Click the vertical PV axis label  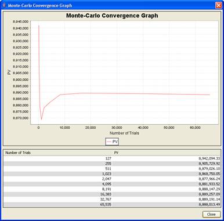pos(9,73)
